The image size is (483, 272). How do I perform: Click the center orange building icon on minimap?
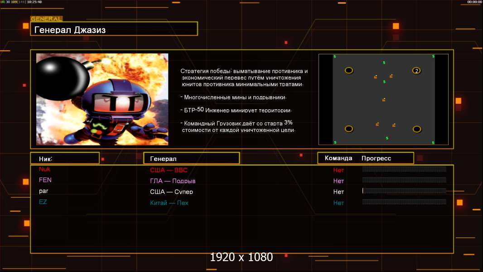[x=384, y=100]
